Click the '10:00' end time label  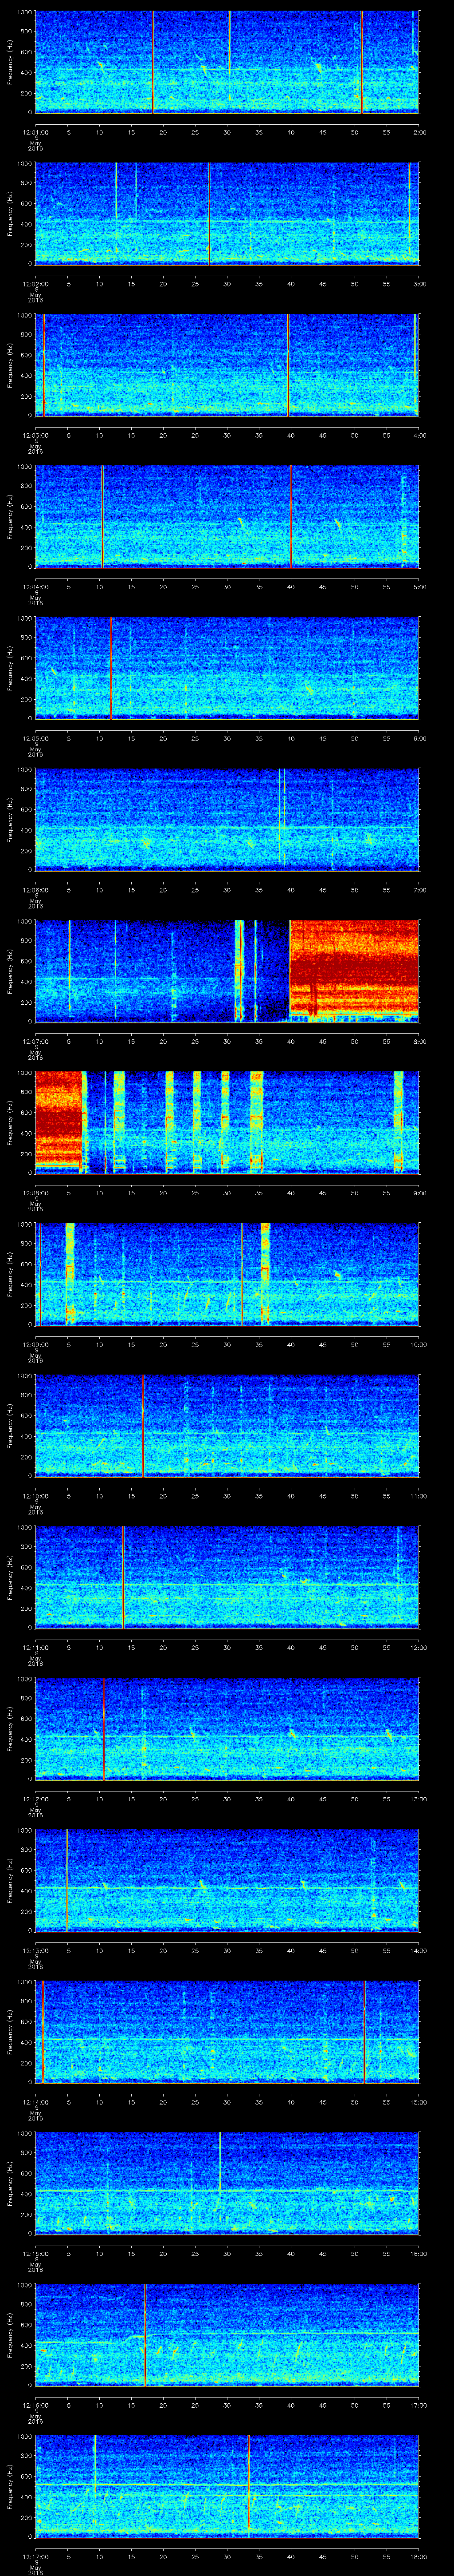(x=418, y=1344)
